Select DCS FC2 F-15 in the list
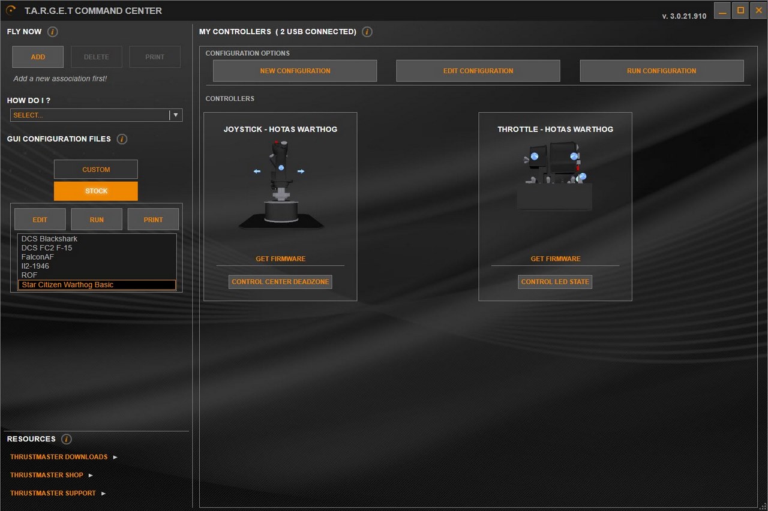This screenshot has width=768, height=511. 97,248
